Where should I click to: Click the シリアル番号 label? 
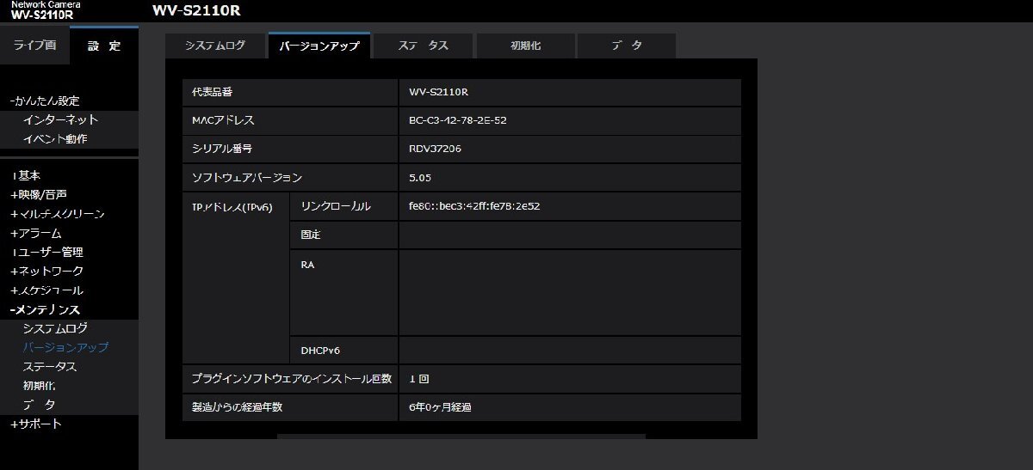(221, 149)
